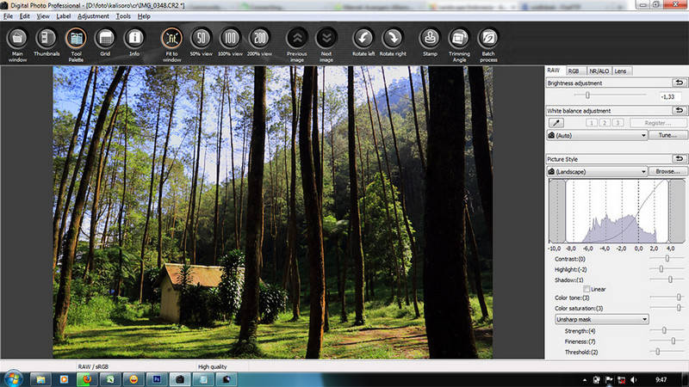Select Fit to window zoom
The image size is (689, 387).
pyautogui.click(x=171, y=44)
